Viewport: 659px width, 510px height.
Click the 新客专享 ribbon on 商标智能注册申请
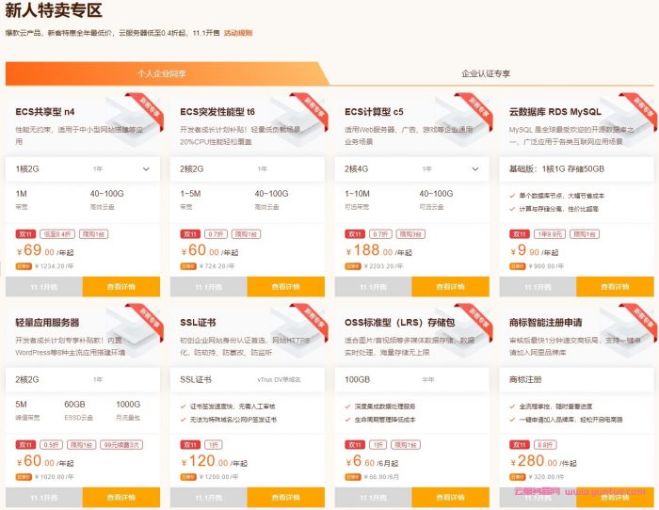coord(643,319)
